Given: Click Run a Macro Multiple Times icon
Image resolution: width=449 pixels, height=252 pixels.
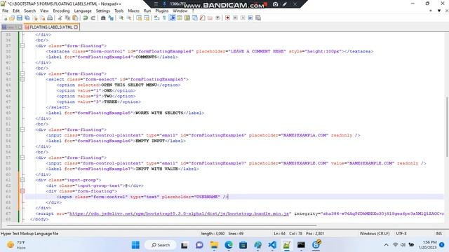Looking at the screenshot, I should pyautogui.click(x=250, y=17).
